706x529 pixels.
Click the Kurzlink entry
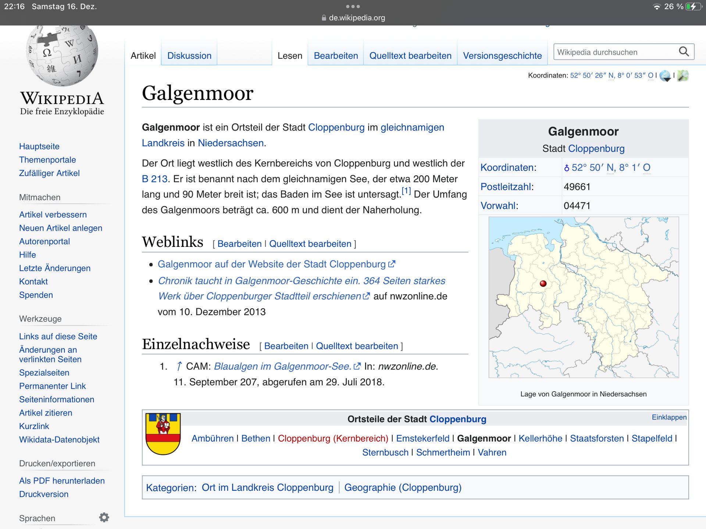click(x=34, y=426)
